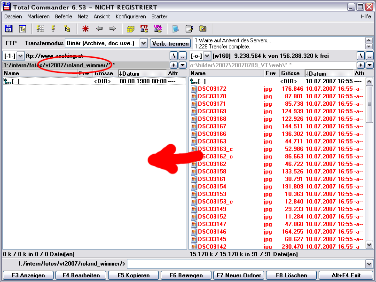Click the F3 Anzeigen button

coord(28,275)
